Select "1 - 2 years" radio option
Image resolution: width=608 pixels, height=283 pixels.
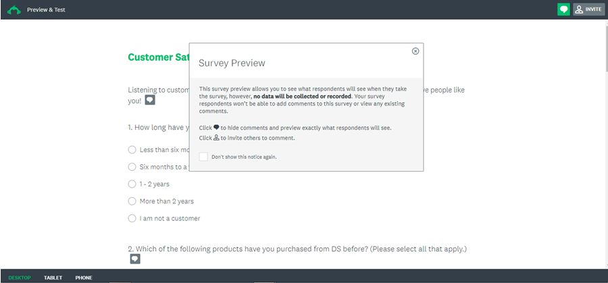tap(132, 184)
